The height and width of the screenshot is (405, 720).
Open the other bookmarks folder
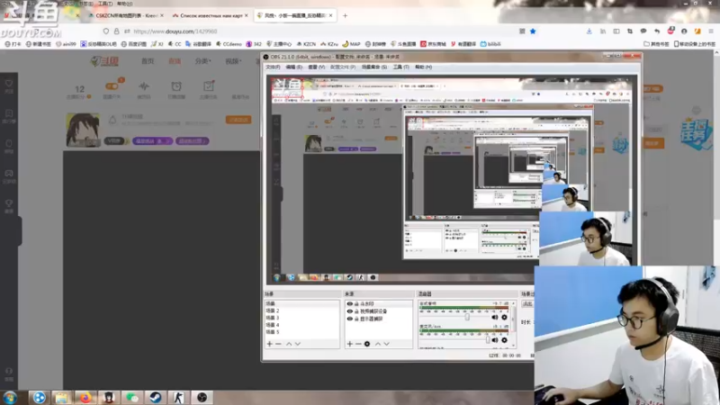(656, 44)
